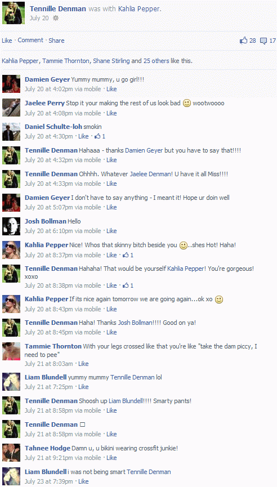Click thumbs-up count on Kahlia Pepper's skinny comment

(128, 255)
